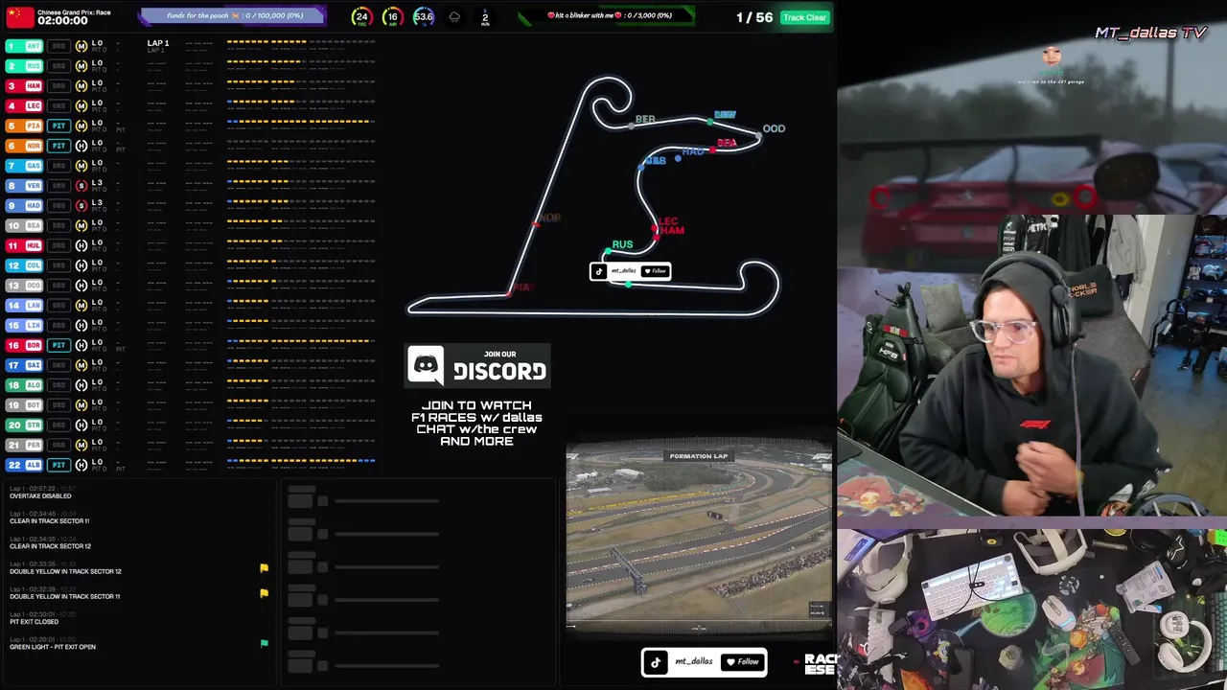Toggle the DRS indicator for GAS
The width and height of the screenshot is (1227, 690).
pyautogui.click(x=58, y=166)
